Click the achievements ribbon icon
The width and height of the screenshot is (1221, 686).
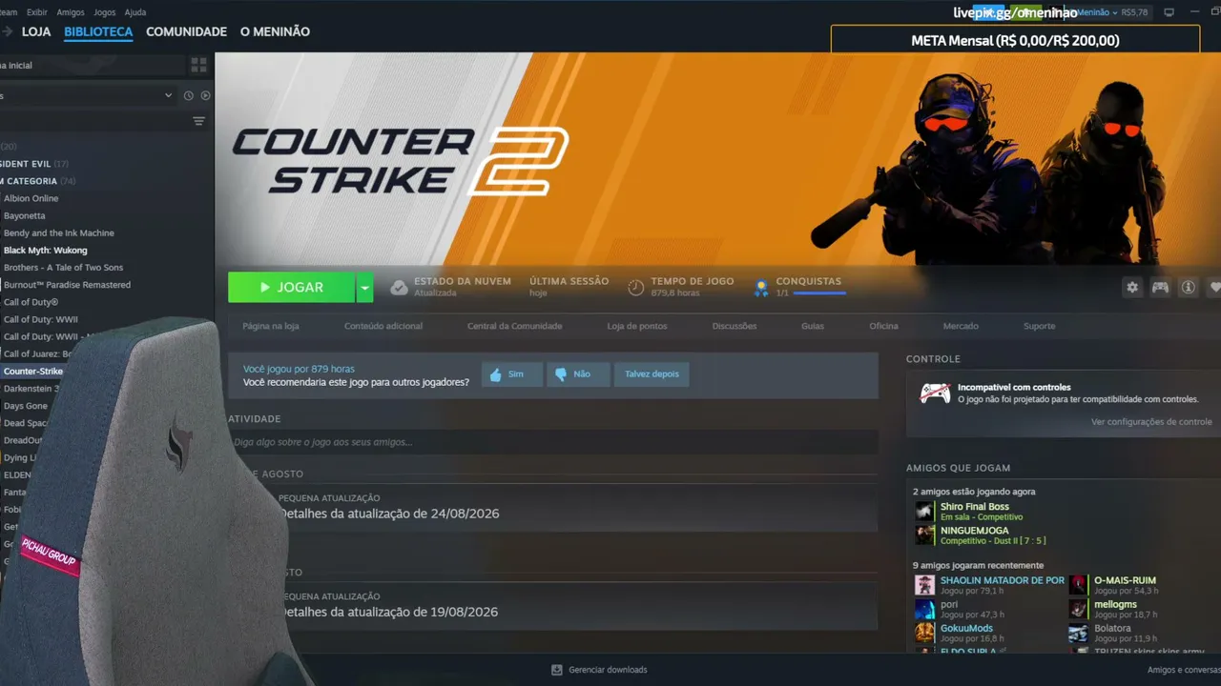tap(761, 287)
